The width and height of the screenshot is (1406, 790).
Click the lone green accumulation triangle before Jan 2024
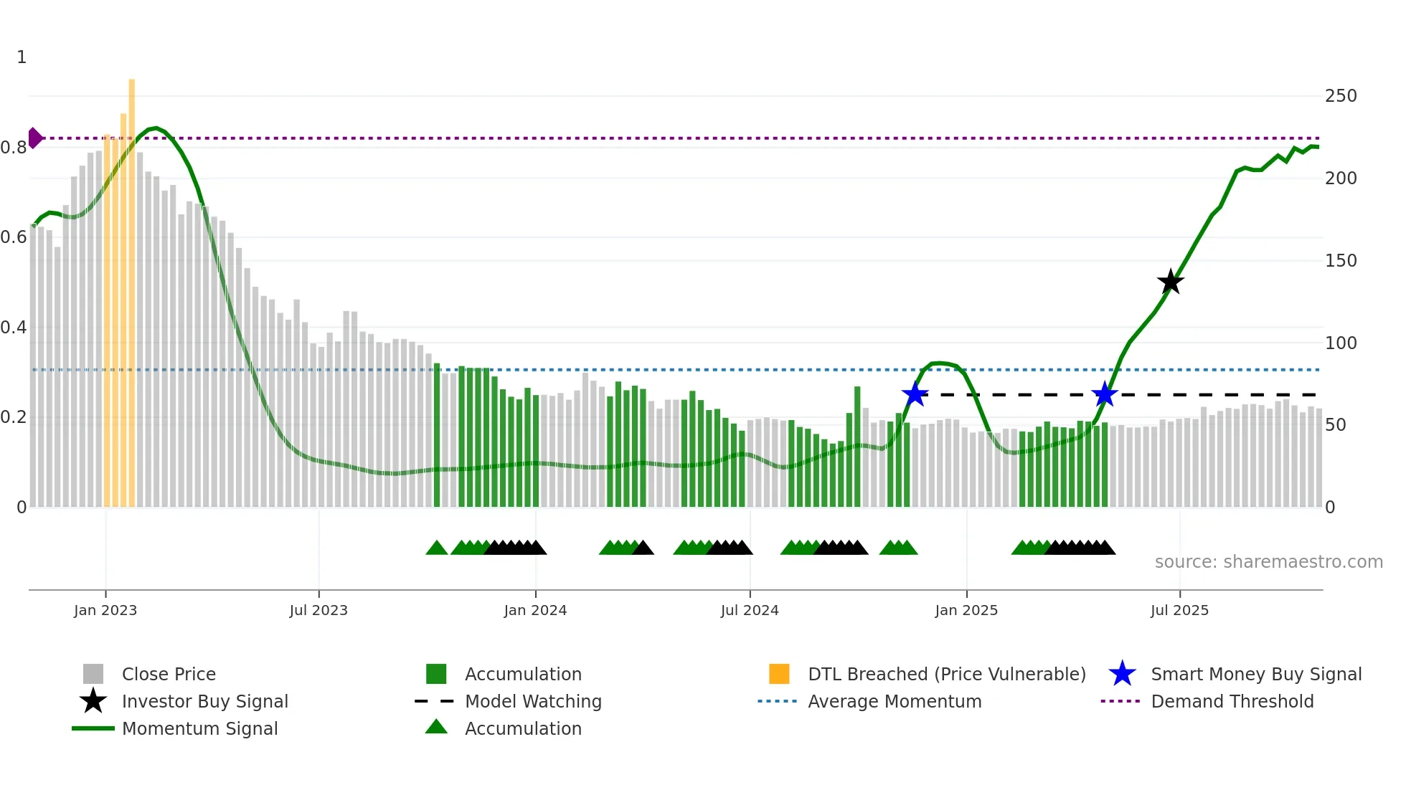click(x=436, y=548)
